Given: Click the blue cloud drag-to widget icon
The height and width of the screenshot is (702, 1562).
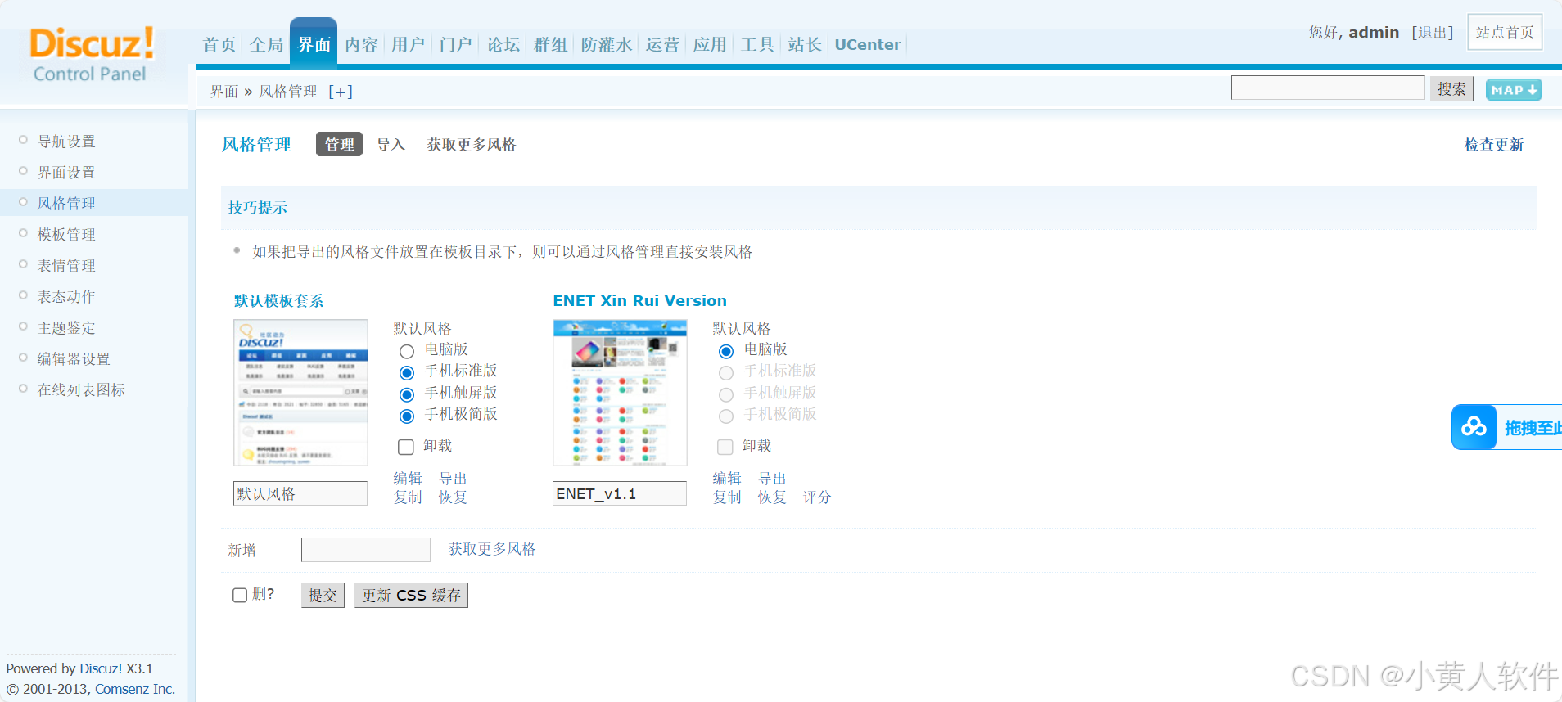Looking at the screenshot, I should pos(1474,427).
